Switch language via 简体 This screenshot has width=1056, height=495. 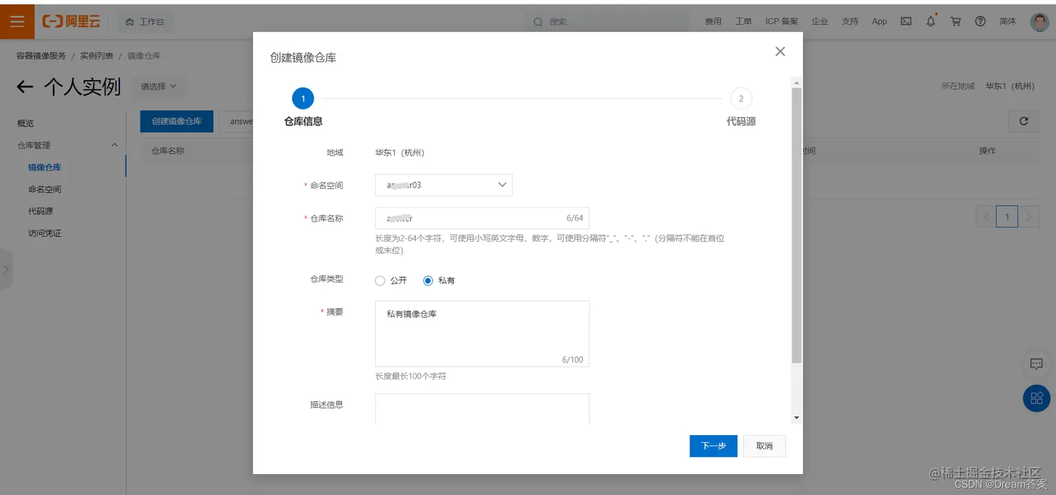pyautogui.click(x=1008, y=22)
